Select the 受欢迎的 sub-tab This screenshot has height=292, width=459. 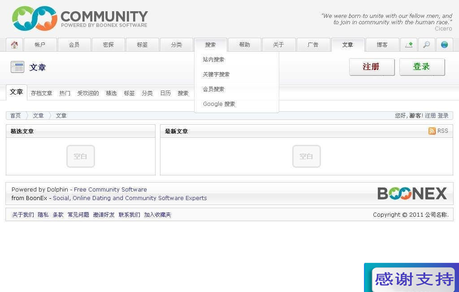88,93
